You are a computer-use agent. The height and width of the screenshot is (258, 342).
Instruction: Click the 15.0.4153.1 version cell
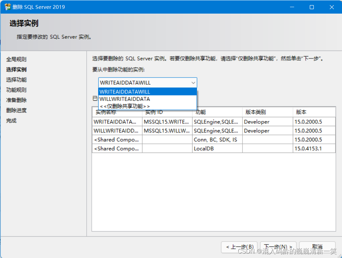pyautogui.click(x=314, y=149)
